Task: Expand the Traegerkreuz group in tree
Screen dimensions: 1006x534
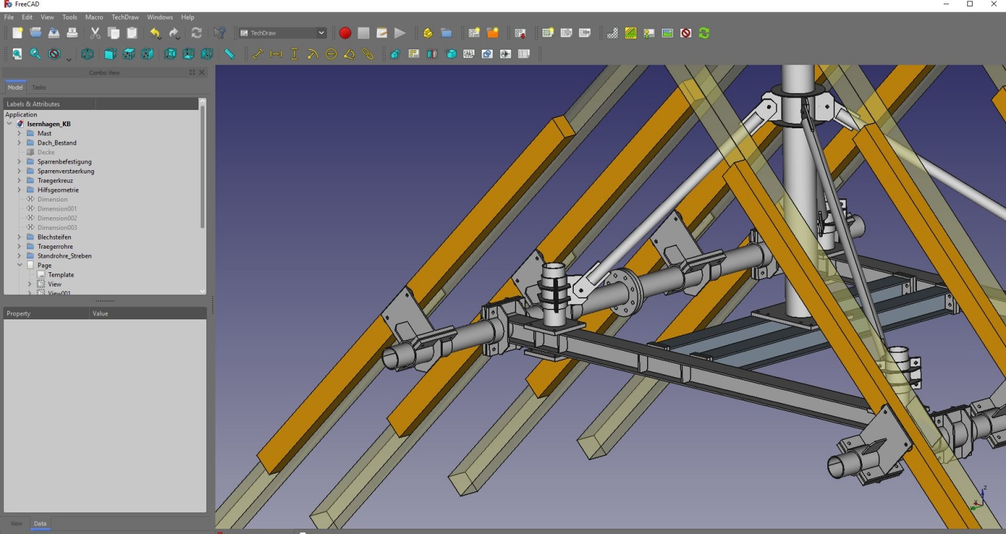Action: click(x=19, y=181)
